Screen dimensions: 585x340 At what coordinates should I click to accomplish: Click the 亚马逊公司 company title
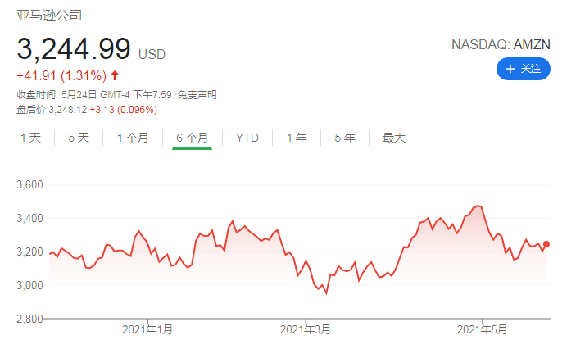coord(49,16)
